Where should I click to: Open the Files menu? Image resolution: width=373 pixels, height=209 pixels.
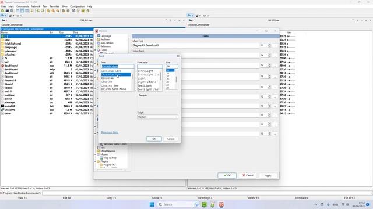[3, 6]
